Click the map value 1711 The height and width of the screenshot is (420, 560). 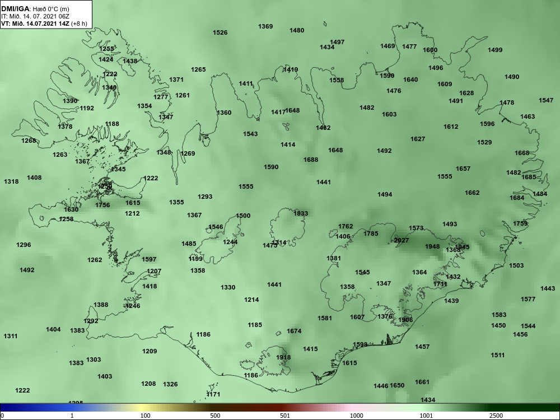tap(440, 284)
